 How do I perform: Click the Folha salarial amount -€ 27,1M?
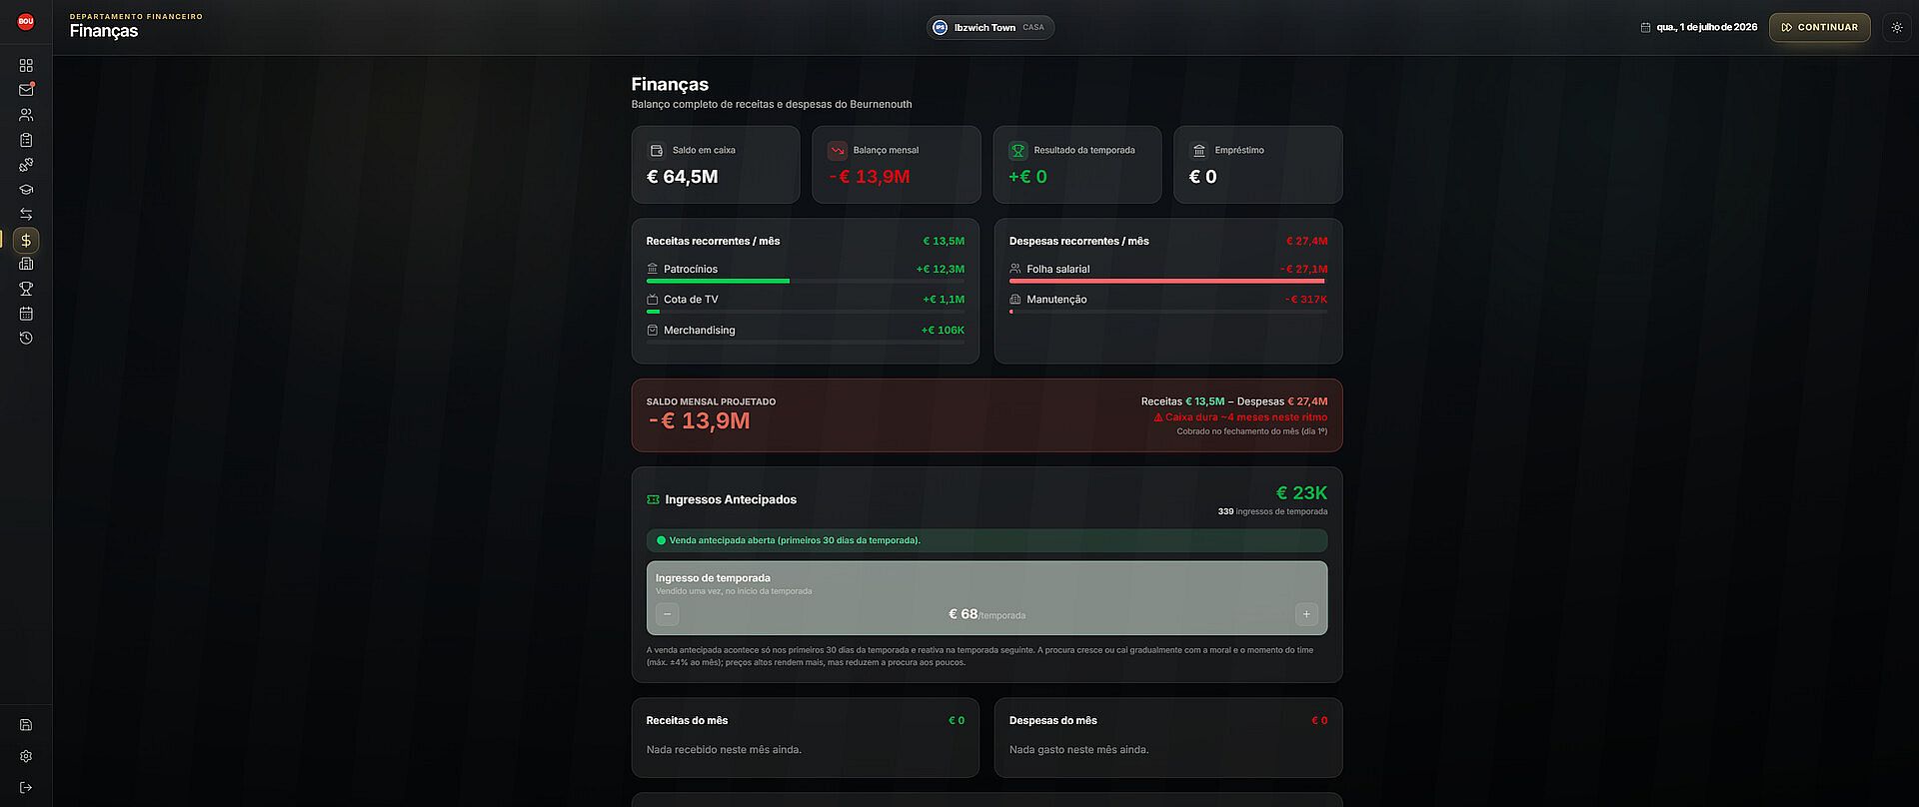(x=1304, y=270)
